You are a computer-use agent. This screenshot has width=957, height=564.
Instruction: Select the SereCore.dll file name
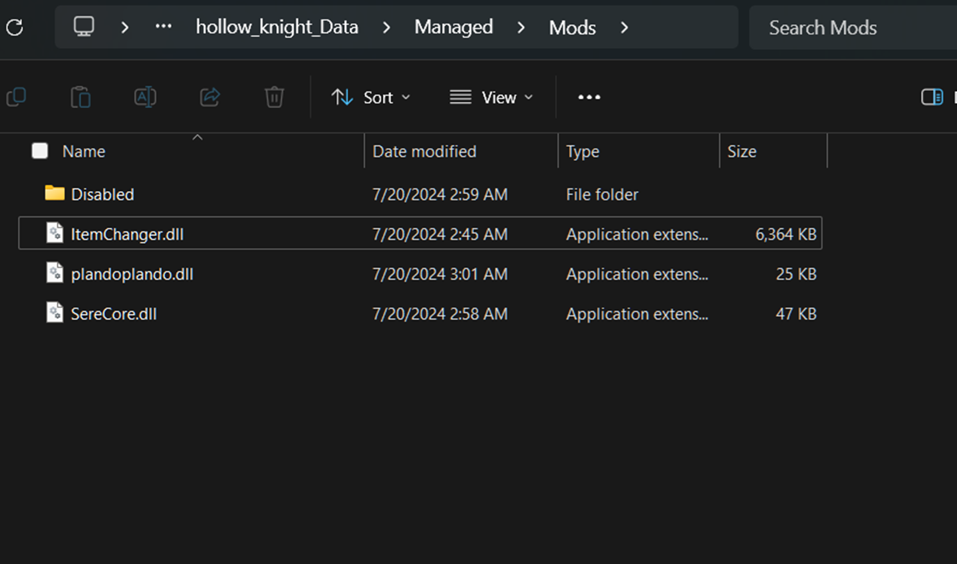pos(114,314)
